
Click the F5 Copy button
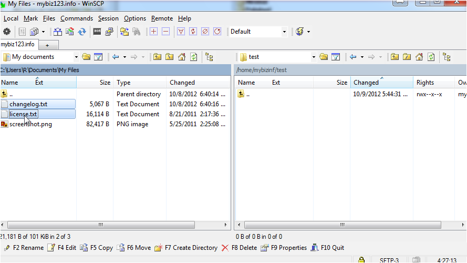[x=97, y=248]
